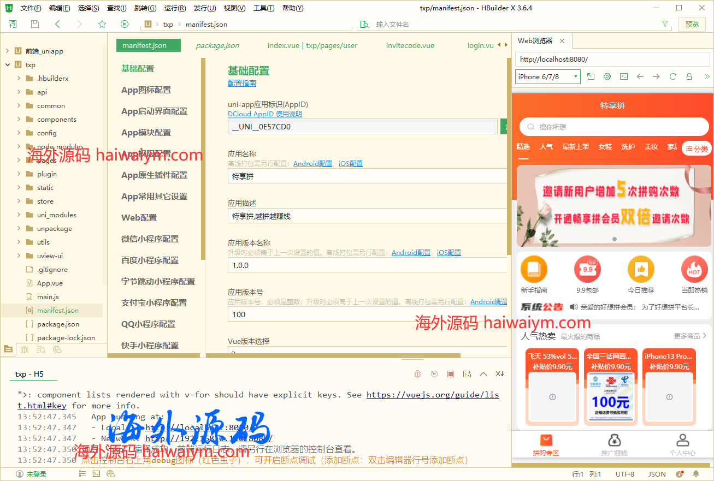
Task: Open the browser settings gear icon
Action: coord(607,77)
